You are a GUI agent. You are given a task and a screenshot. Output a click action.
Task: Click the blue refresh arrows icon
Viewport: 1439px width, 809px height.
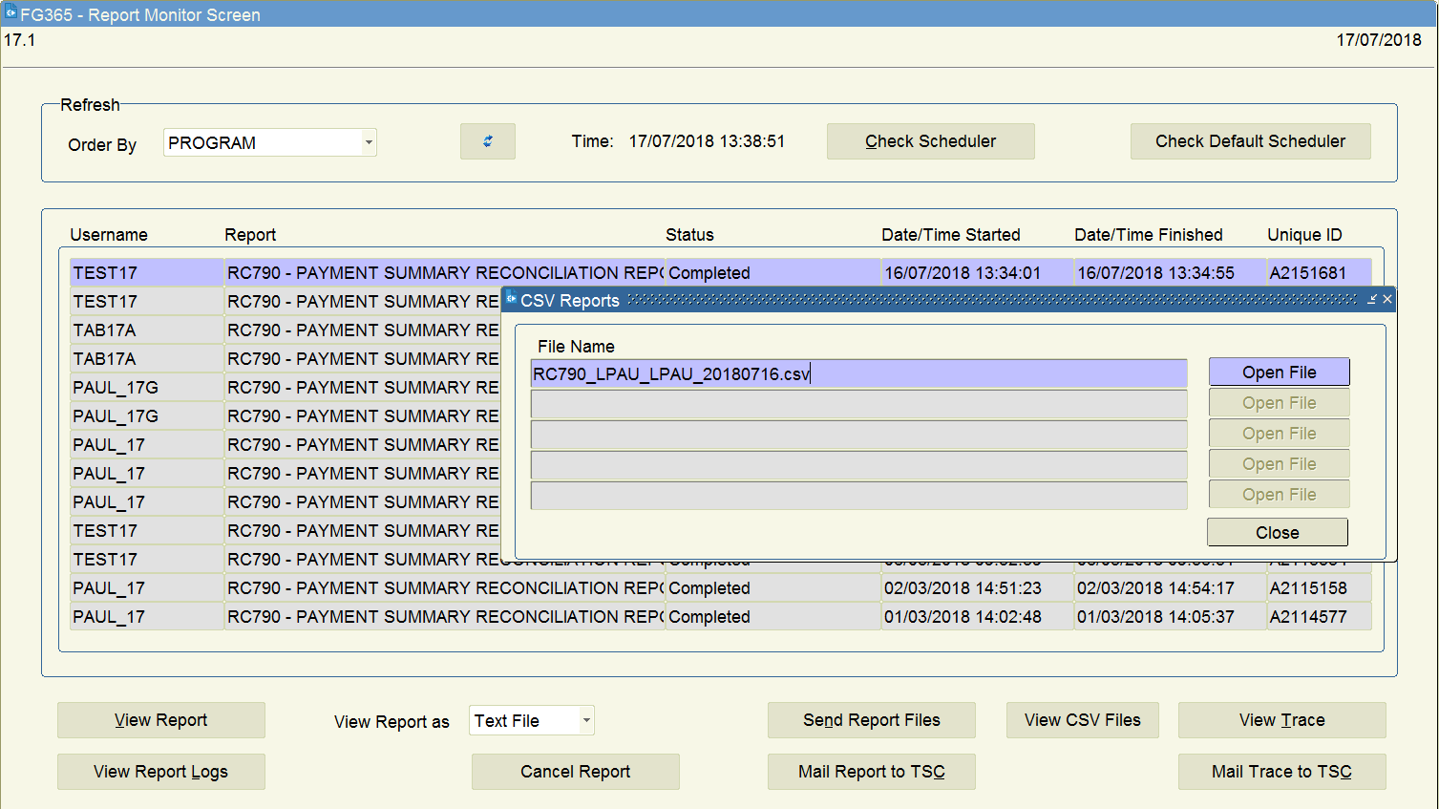(x=487, y=141)
